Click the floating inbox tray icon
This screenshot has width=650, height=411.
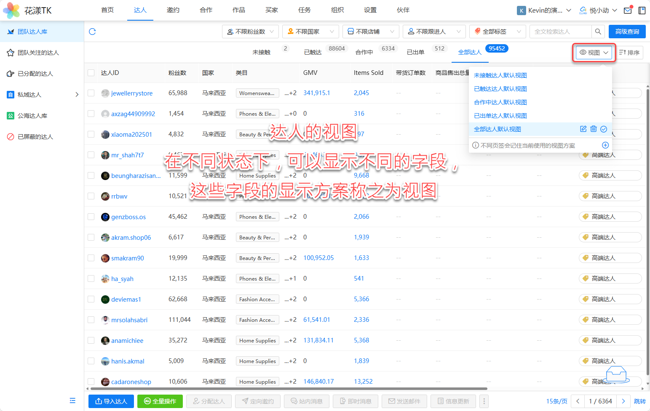point(616,374)
